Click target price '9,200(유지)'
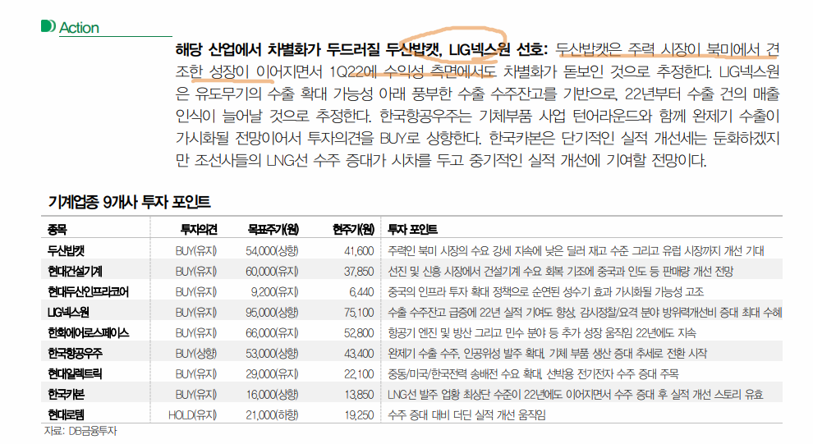The image size is (813, 444). point(275,291)
